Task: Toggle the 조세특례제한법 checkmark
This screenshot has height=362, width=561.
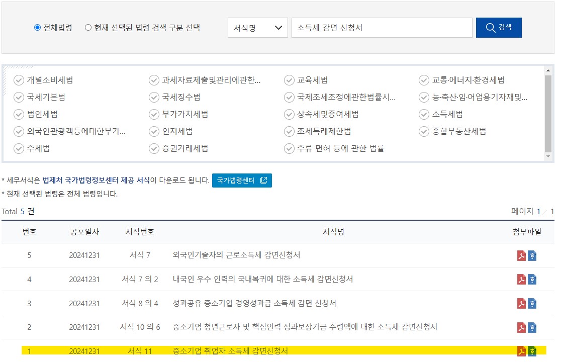Action: 289,131
